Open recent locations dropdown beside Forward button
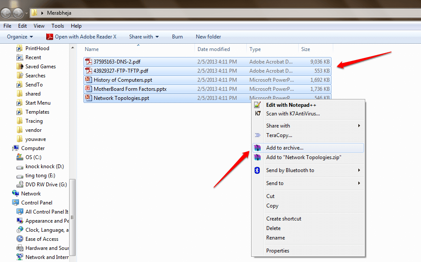Screen dimensions: 421x262 [26, 13]
